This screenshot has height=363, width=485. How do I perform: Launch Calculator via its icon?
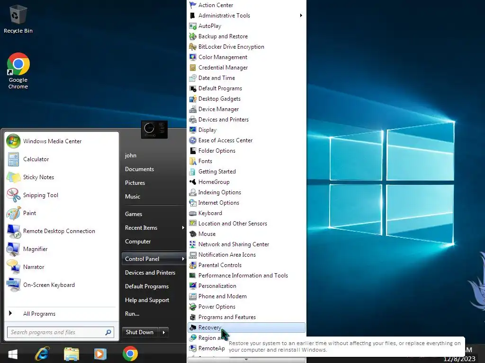13,159
